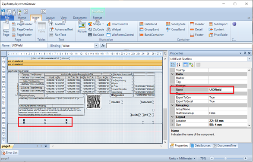Click the StartNewGroup False value
The height and width of the screenshot is (162, 253).
228,113
